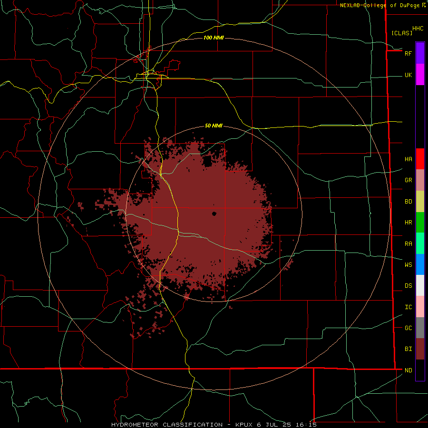The width and height of the screenshot is (428, 428).
Task: Click the HR legend label
Action: (x=409, y=223)
